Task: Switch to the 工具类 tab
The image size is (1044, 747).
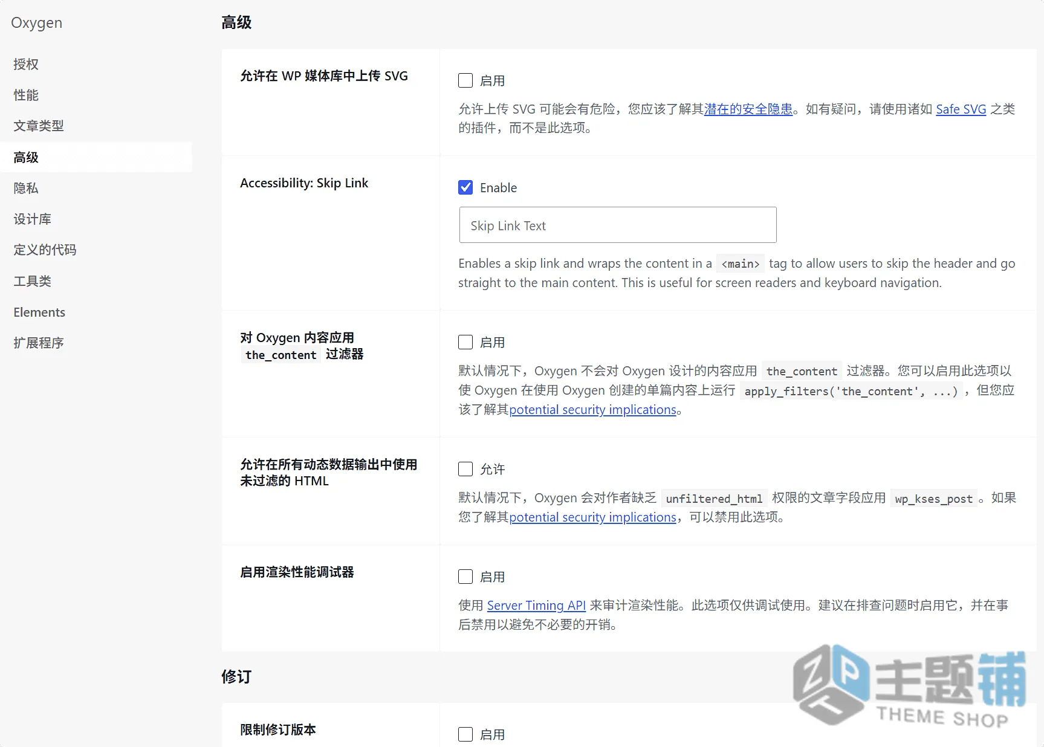Action: point(33,281)
